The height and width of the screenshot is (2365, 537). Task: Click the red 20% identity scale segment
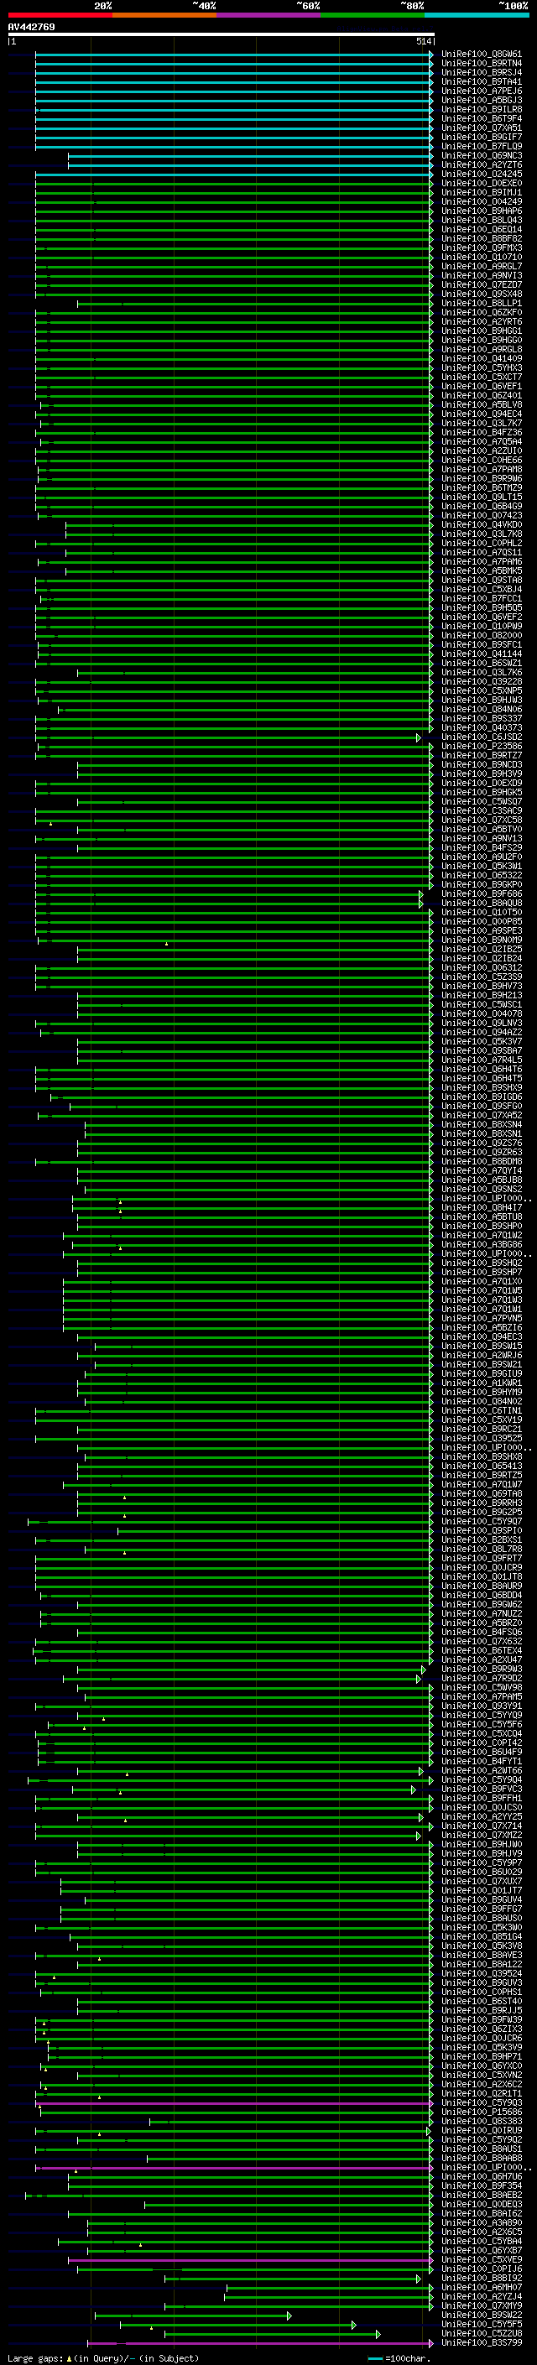click(x=60, y=15)
